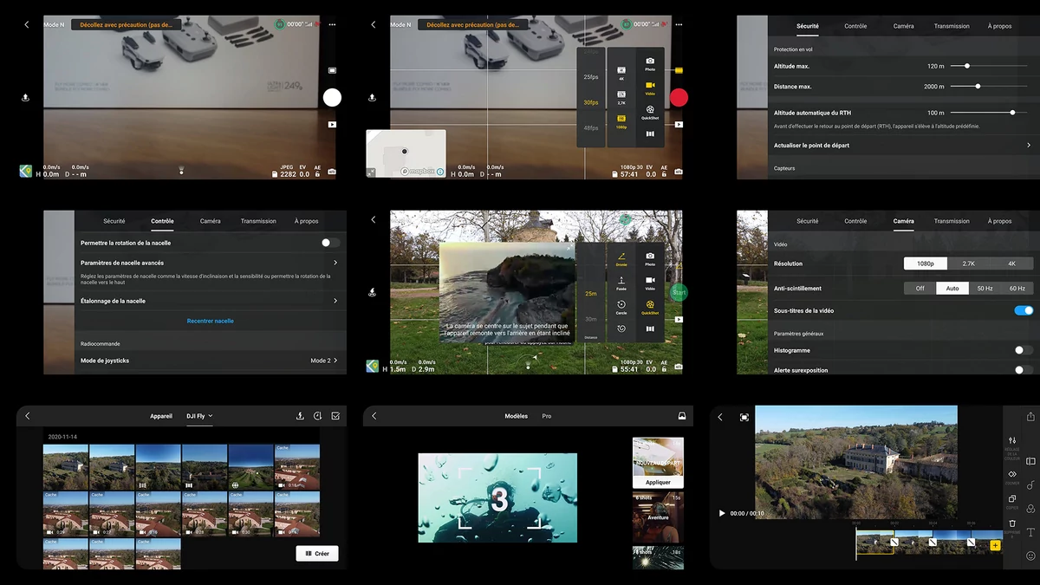
Task: Select the 30fps frame rate
Action: tap(591, 102)
